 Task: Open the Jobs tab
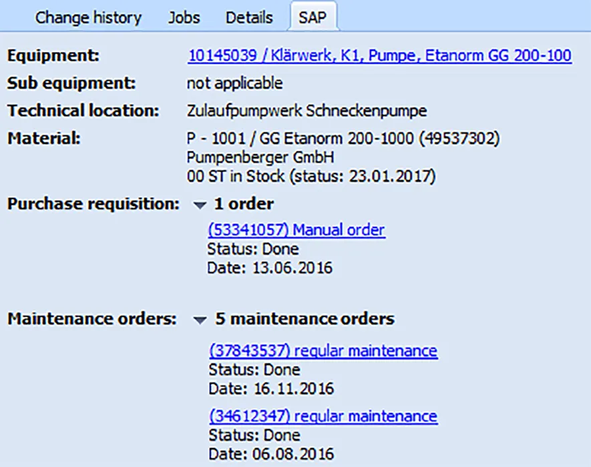pyautogui.click(x=184, y=17)
